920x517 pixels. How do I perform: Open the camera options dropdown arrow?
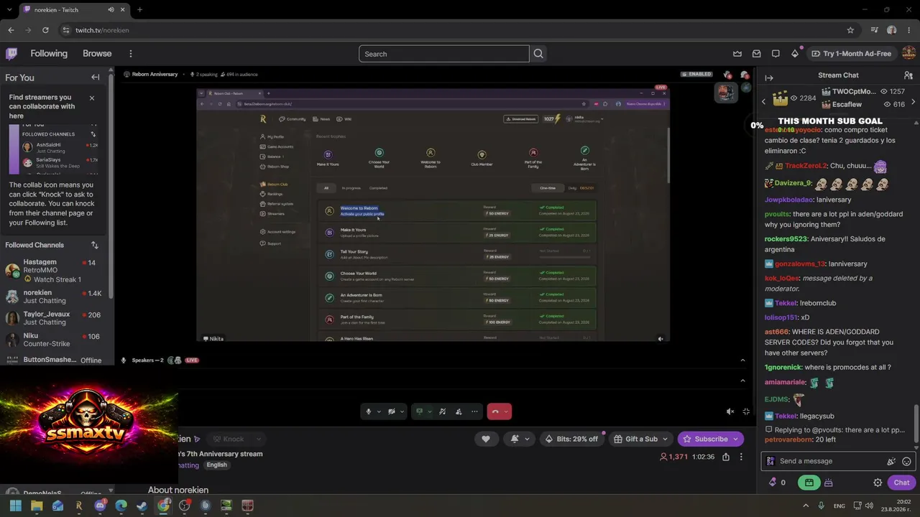coord(402,411)
